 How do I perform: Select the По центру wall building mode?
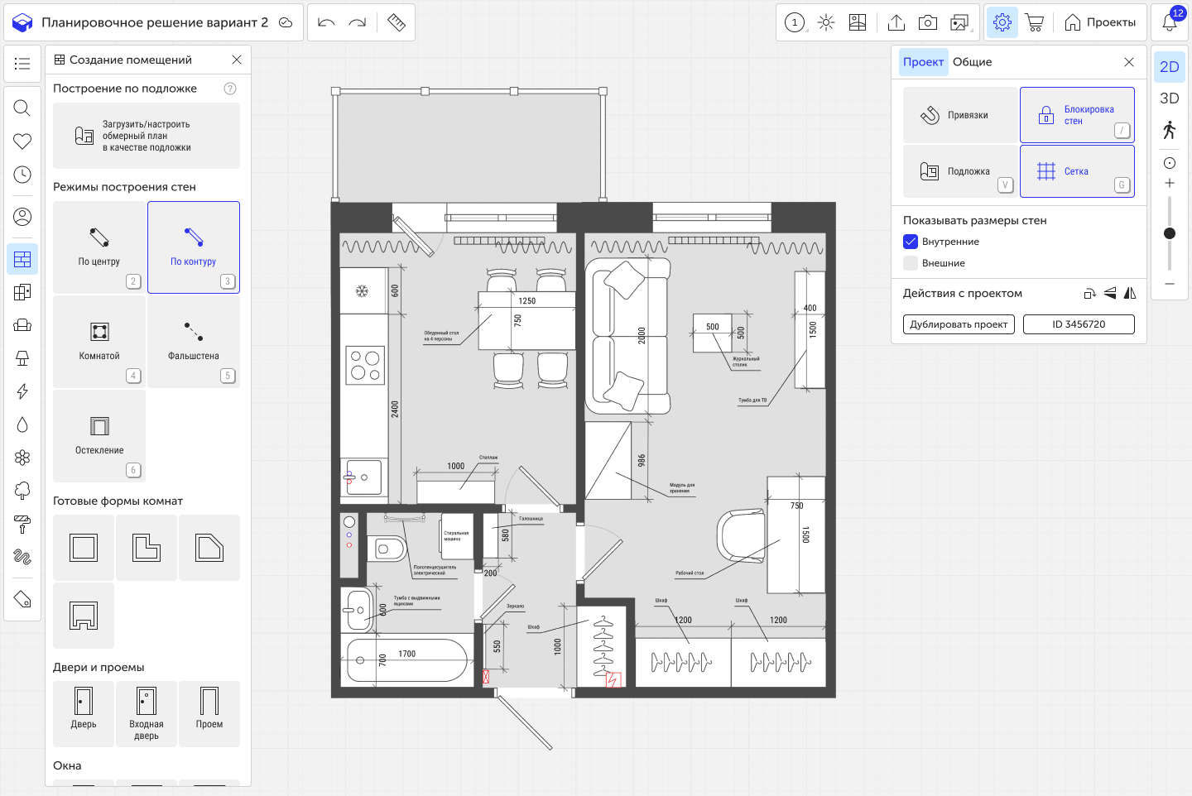pos(99,247)
